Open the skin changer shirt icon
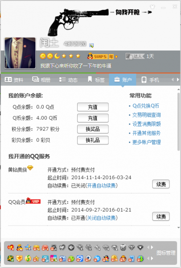 pyautogui.click(x=152, y=7)
